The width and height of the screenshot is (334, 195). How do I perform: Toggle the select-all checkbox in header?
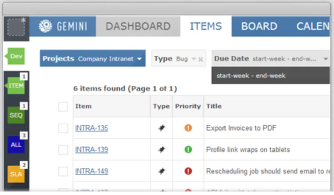tap(63, 107)
